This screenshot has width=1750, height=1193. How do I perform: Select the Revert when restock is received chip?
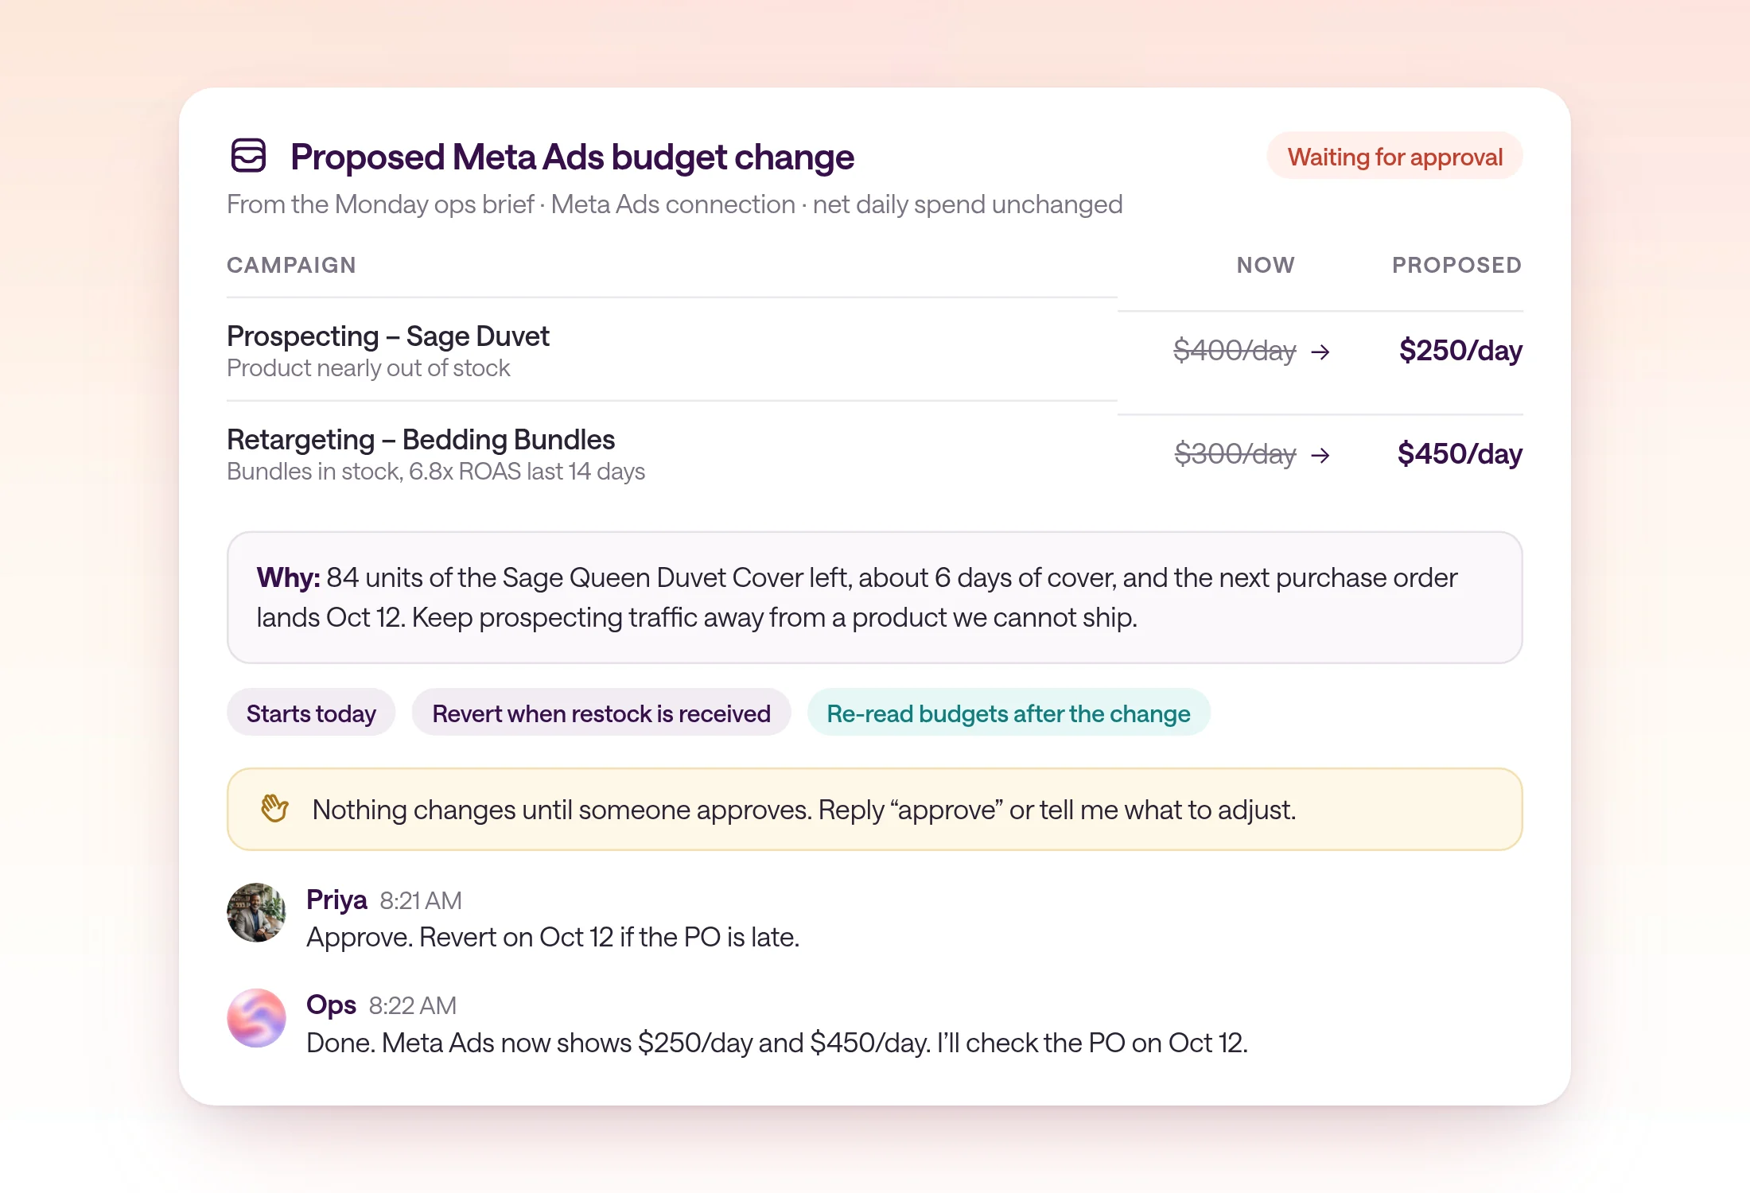coord(601,713)
